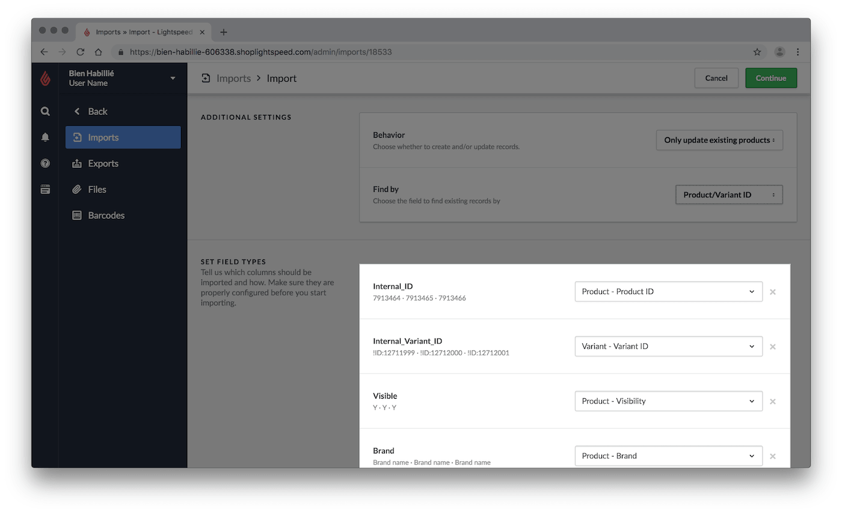This screenshot has height=513, width=842.
Task: Open Chrome profile avatar
Action: coord(779,52)
